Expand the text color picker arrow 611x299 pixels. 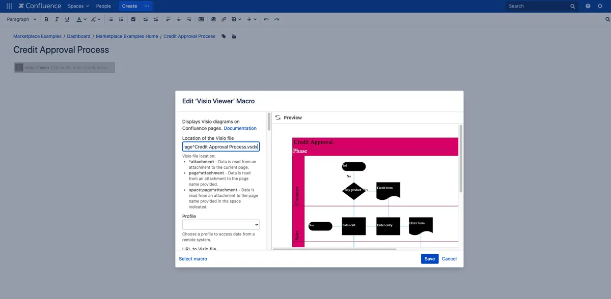(x=85, y=19)
